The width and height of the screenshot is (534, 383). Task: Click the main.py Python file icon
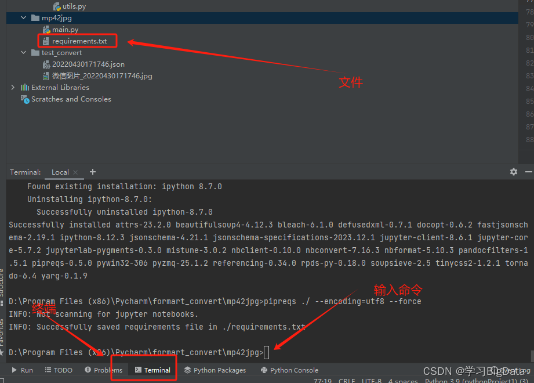[x=46, y=30]
